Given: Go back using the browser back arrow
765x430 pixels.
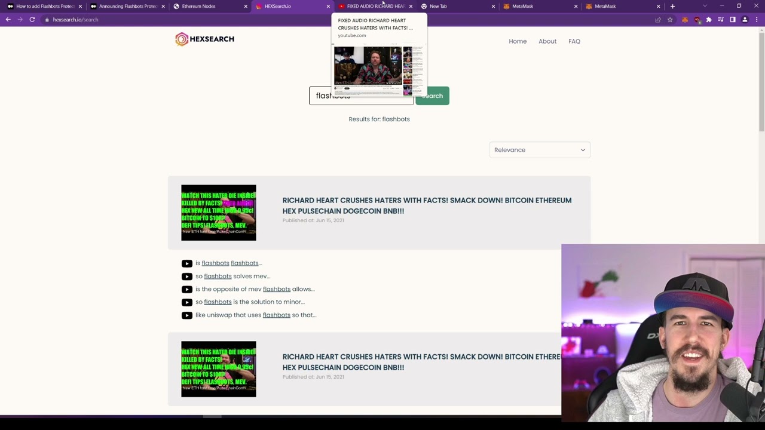Looking at the screenshot, I should click(x=8, y=20).
